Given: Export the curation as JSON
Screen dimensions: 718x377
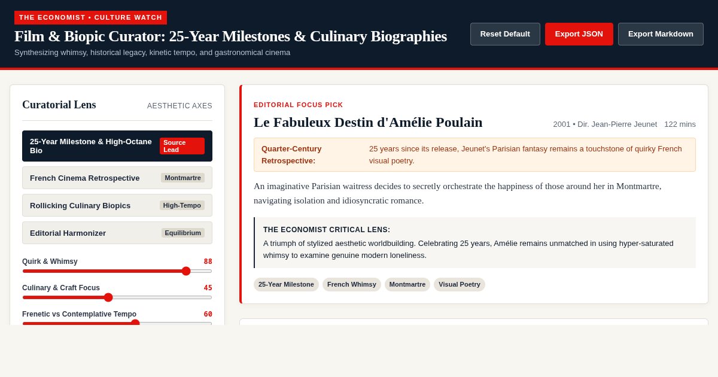Looking at the screenshot, I should [x=579, y=34].
